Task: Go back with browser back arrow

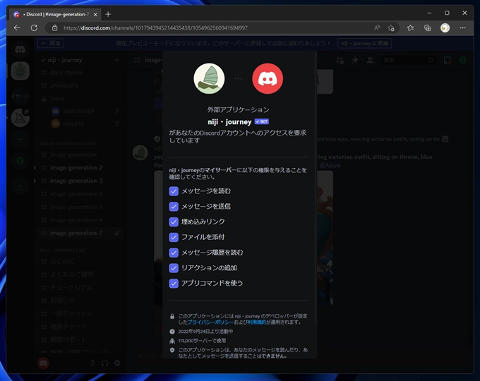Action: tap(17, 28)
